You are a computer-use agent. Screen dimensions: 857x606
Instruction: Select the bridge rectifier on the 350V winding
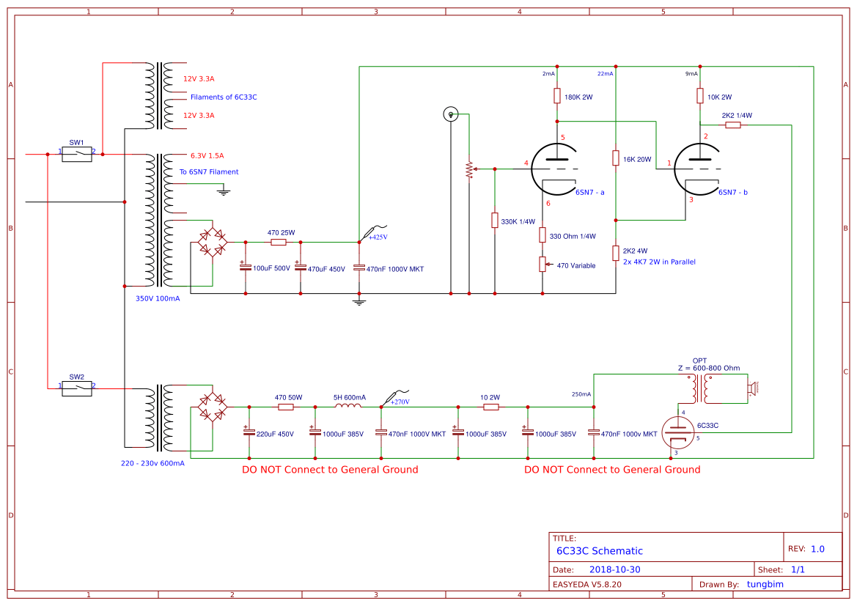click(211, 242)
